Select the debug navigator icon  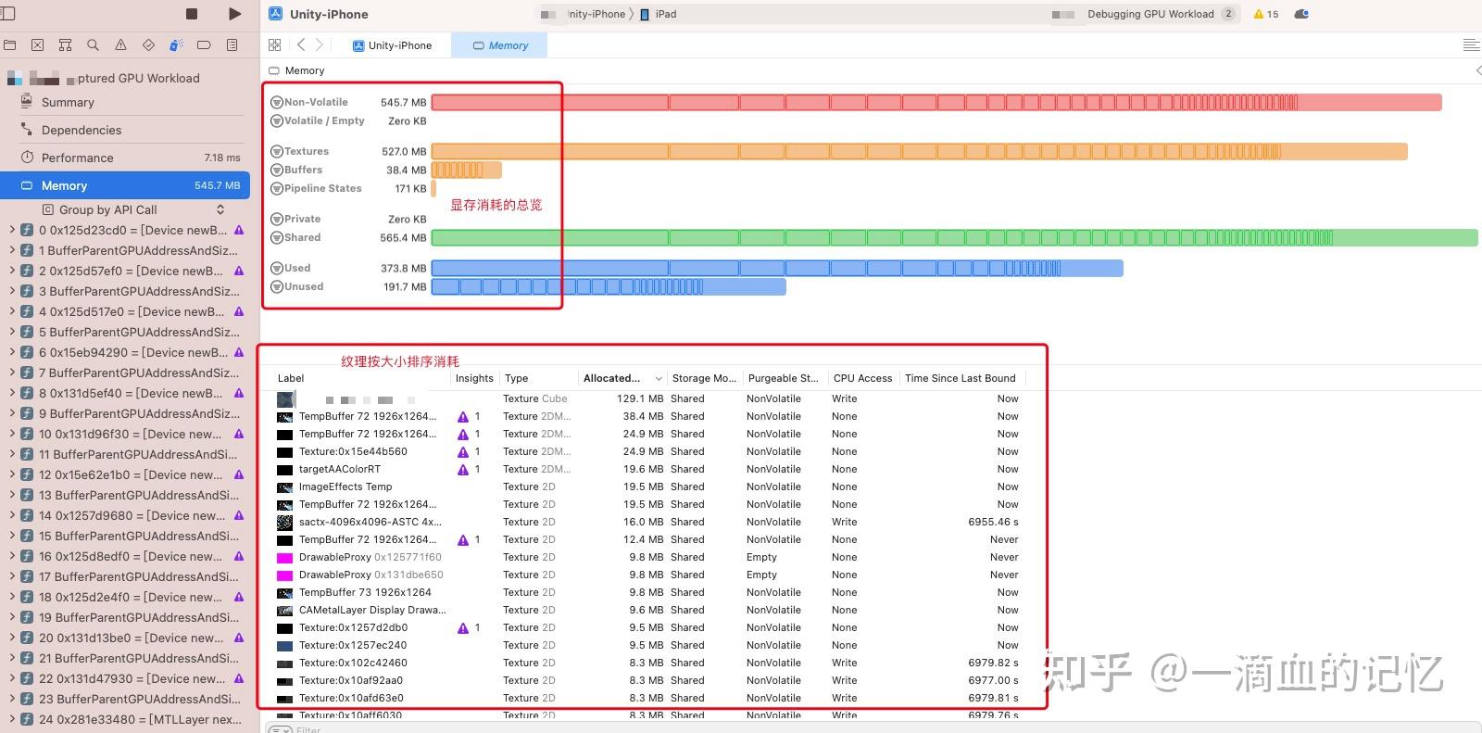coord(176,44)
